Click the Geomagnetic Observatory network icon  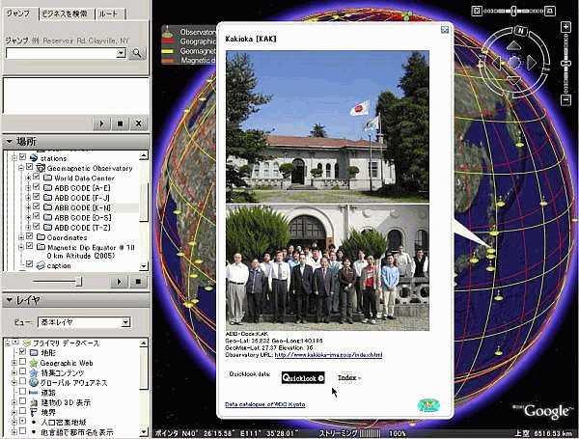[41, 168]
